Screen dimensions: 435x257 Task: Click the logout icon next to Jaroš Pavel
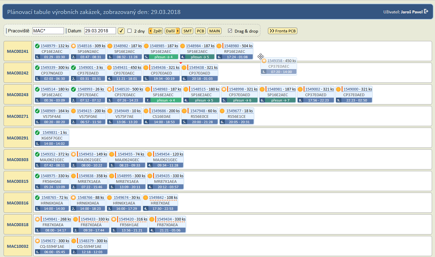click(426, 12)
